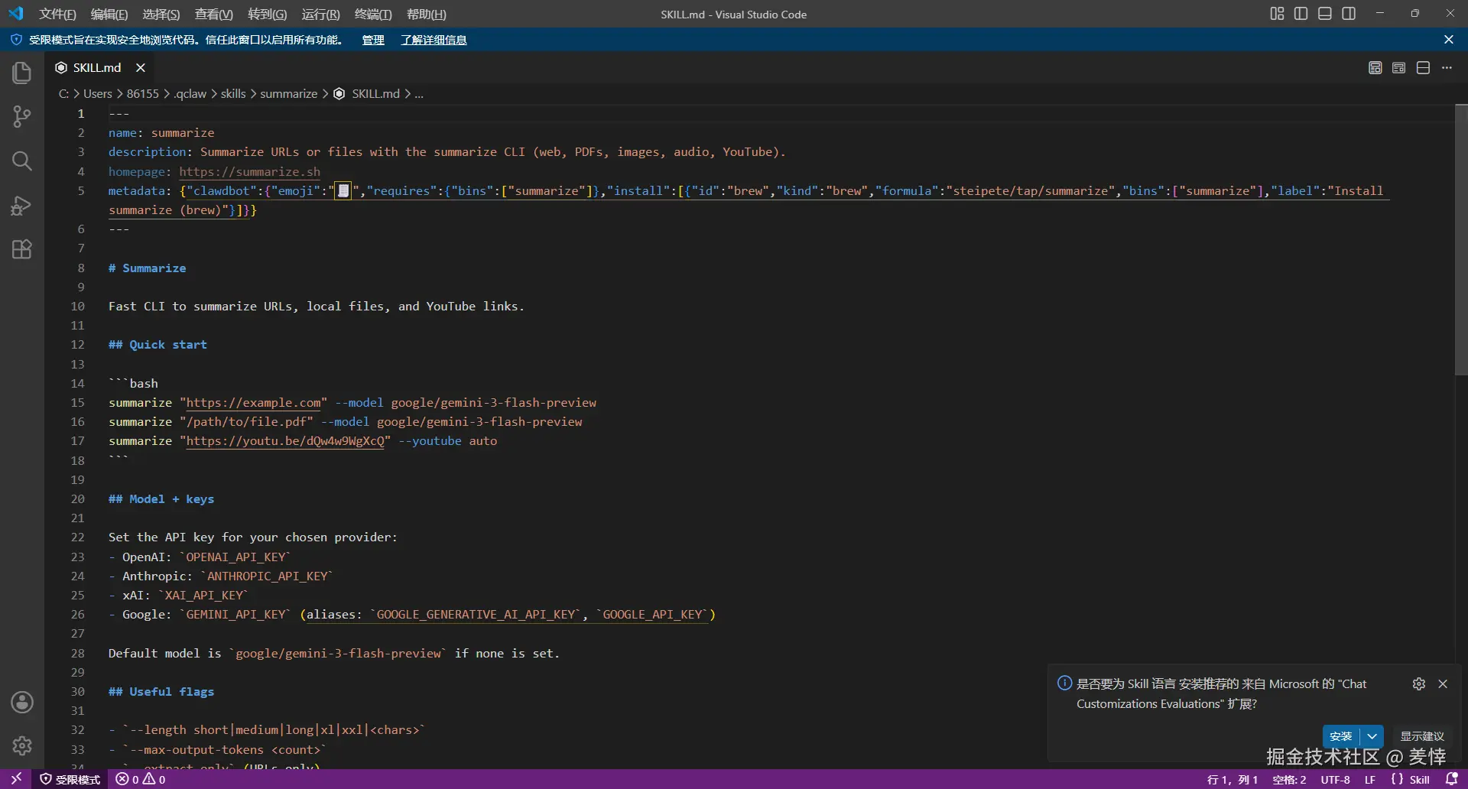Open the 转到(G) menu
Screen dimensions: 1468x789
click(268, 14)
